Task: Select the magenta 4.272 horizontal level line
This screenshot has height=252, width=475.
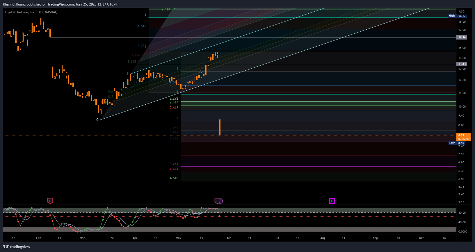Action: [318, 167]
